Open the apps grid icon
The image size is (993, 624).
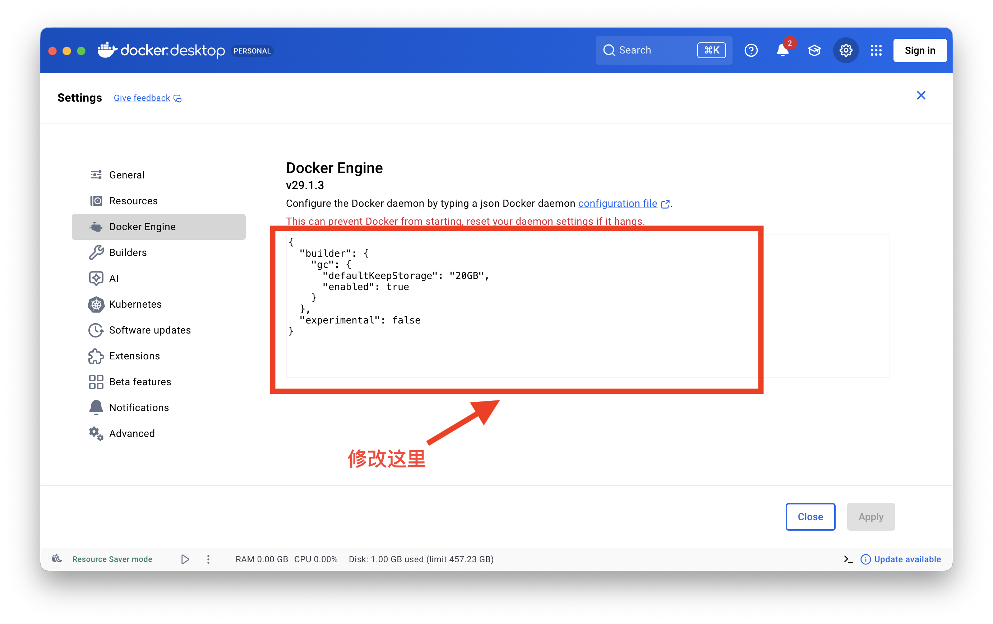coord(876,50)
